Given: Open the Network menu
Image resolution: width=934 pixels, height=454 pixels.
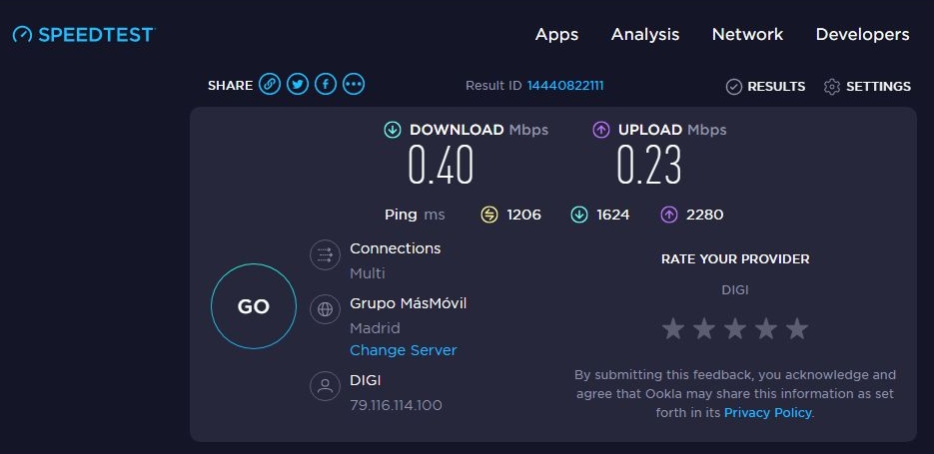Looking at the screenshot, I should point(747,35).
